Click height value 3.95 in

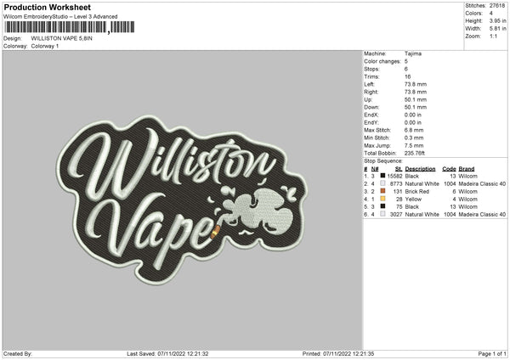(x=497, y=20)
